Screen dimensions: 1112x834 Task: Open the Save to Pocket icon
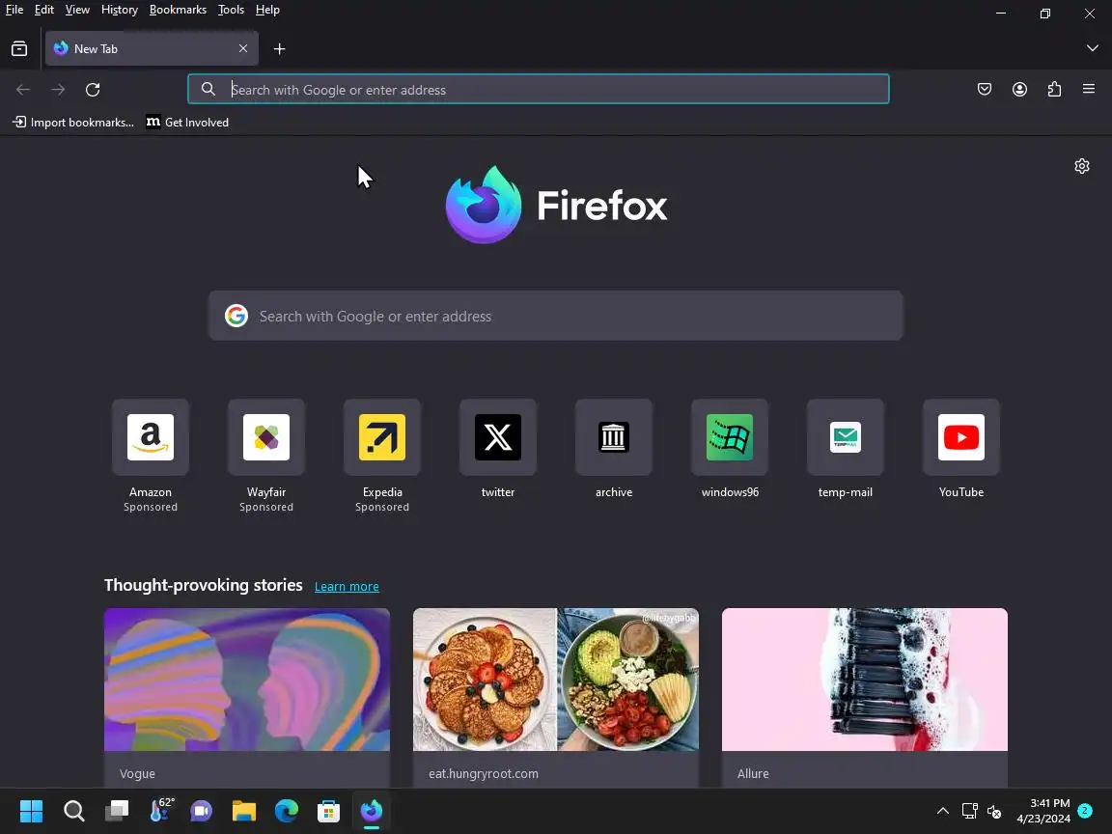click(x=985, y=90)
